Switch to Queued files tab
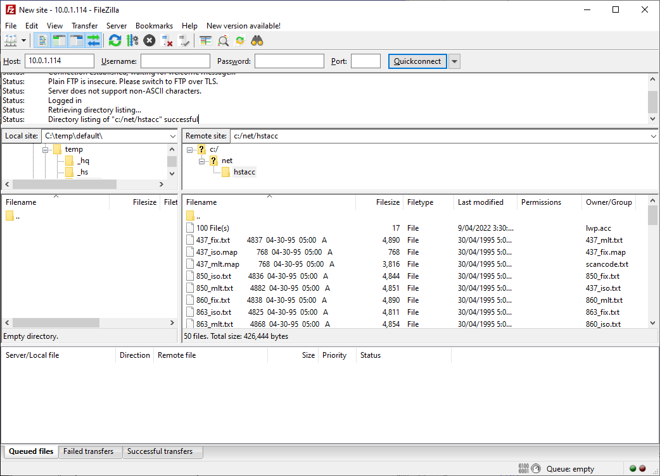This screenshot has height=476, width=660. [x=31, y=451]
